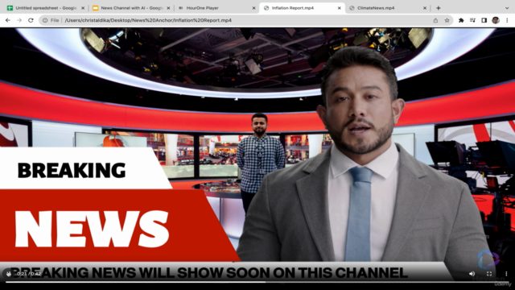This screenshot has width=515, height=290.
Task: Focus the address bar with the Inflation Report path
Action: click(x=246, y=20)
